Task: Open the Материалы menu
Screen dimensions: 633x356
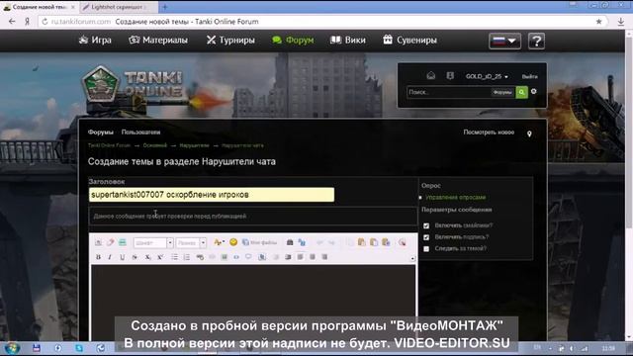Action: click(x=158, y=40)
